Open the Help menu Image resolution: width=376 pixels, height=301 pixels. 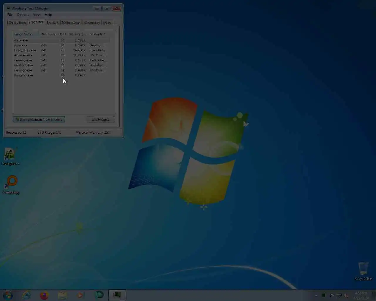point(48,15)
